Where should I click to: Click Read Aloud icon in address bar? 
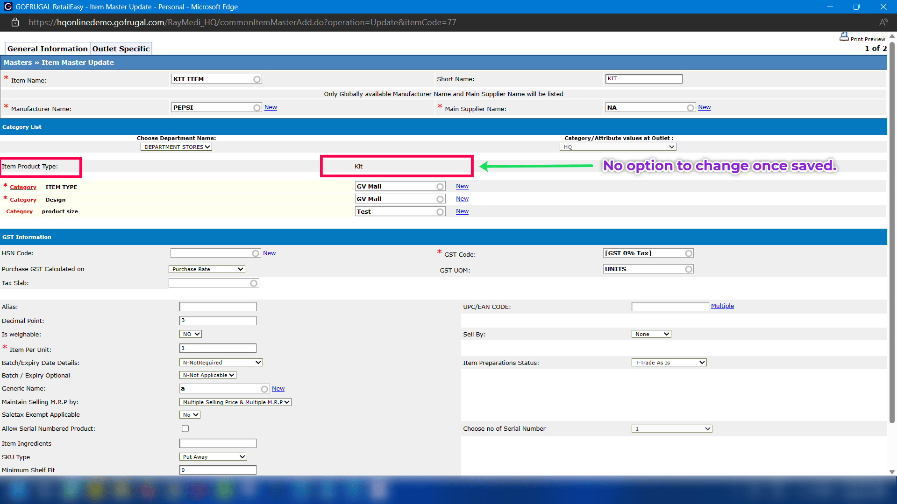[x=883, y=22]
